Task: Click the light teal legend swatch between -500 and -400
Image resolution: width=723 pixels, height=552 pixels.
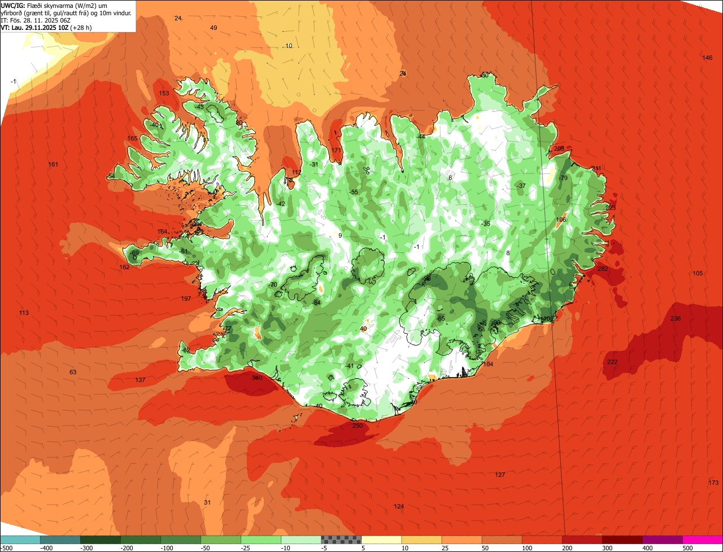Action: (x=20, y=540)
